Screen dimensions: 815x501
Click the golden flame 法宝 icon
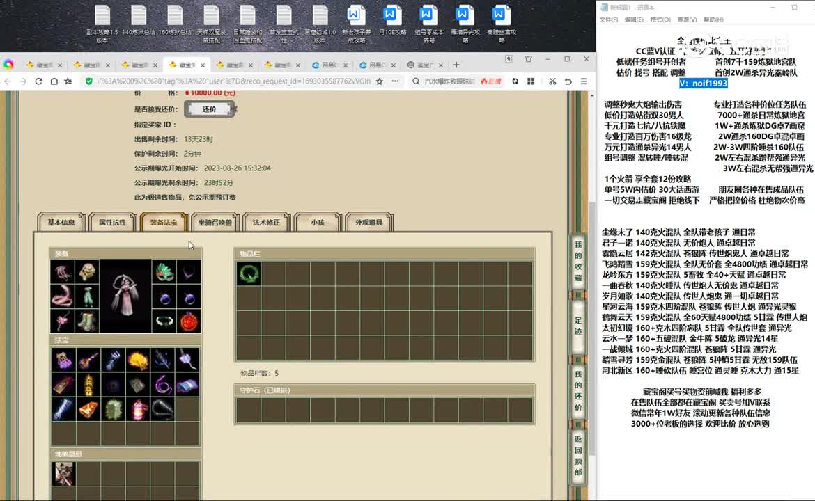[138, 360]
